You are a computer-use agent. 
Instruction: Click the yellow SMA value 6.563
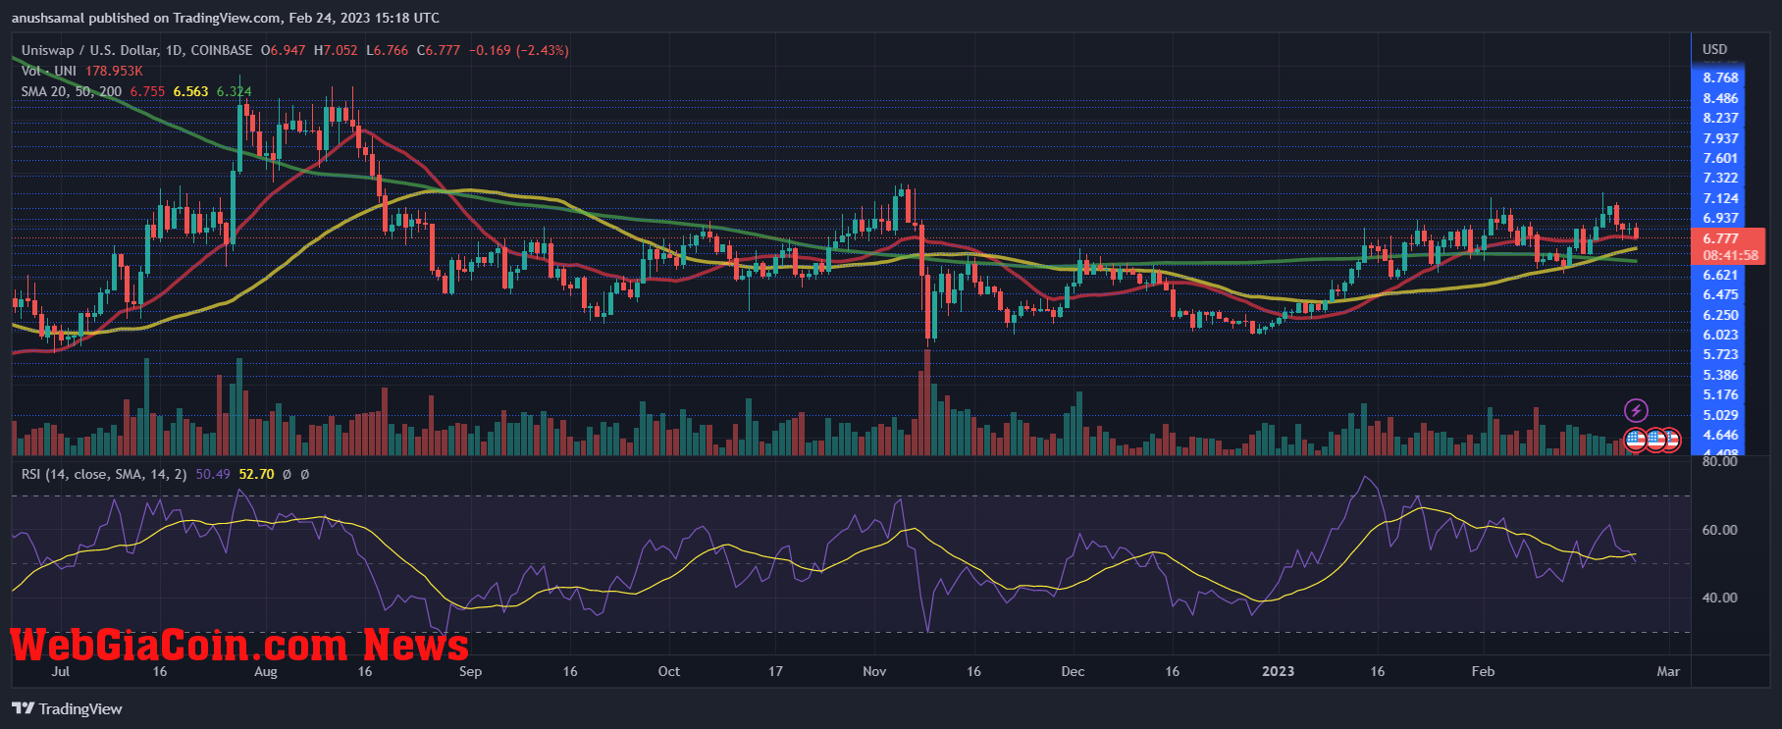click(190, 91)
